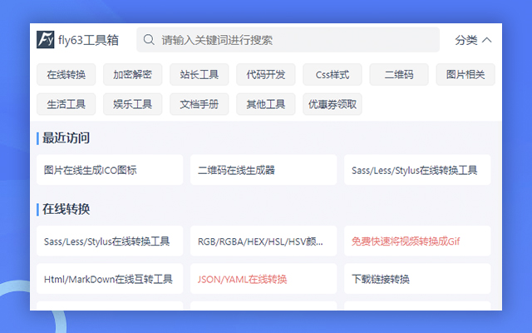Click the 在线转换 section heading
The image size is (532, 333).
66,209
